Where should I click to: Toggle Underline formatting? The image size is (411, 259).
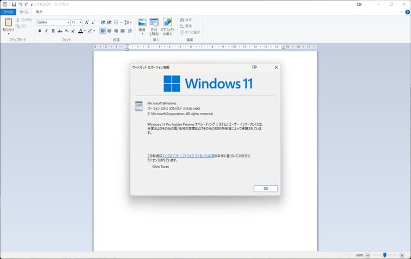coord(53,30)
